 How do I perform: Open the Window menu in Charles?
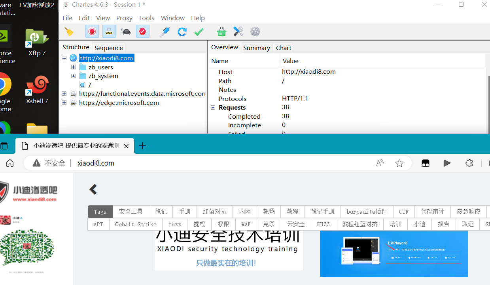pos(173,18)
